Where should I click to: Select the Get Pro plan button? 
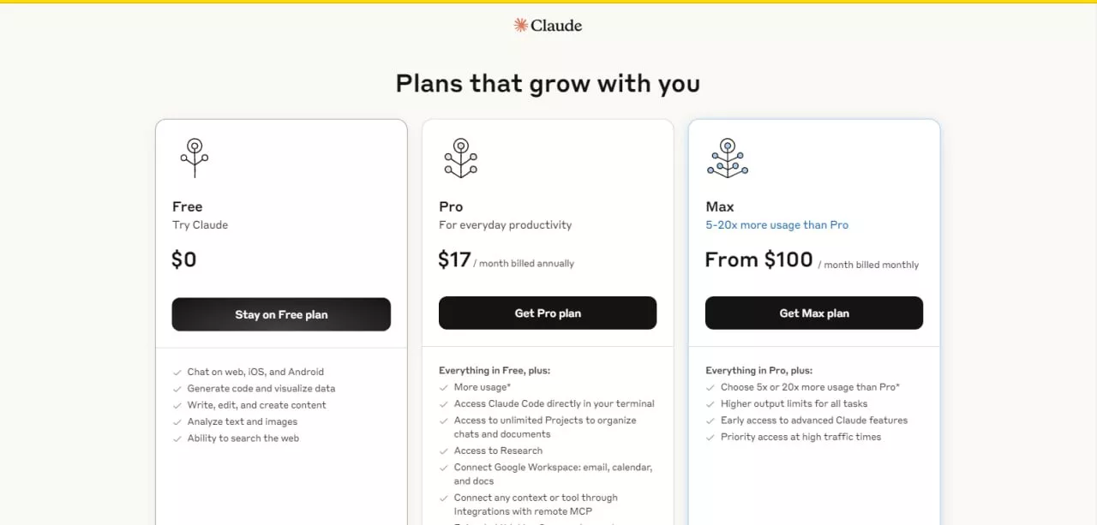(548, 313)
